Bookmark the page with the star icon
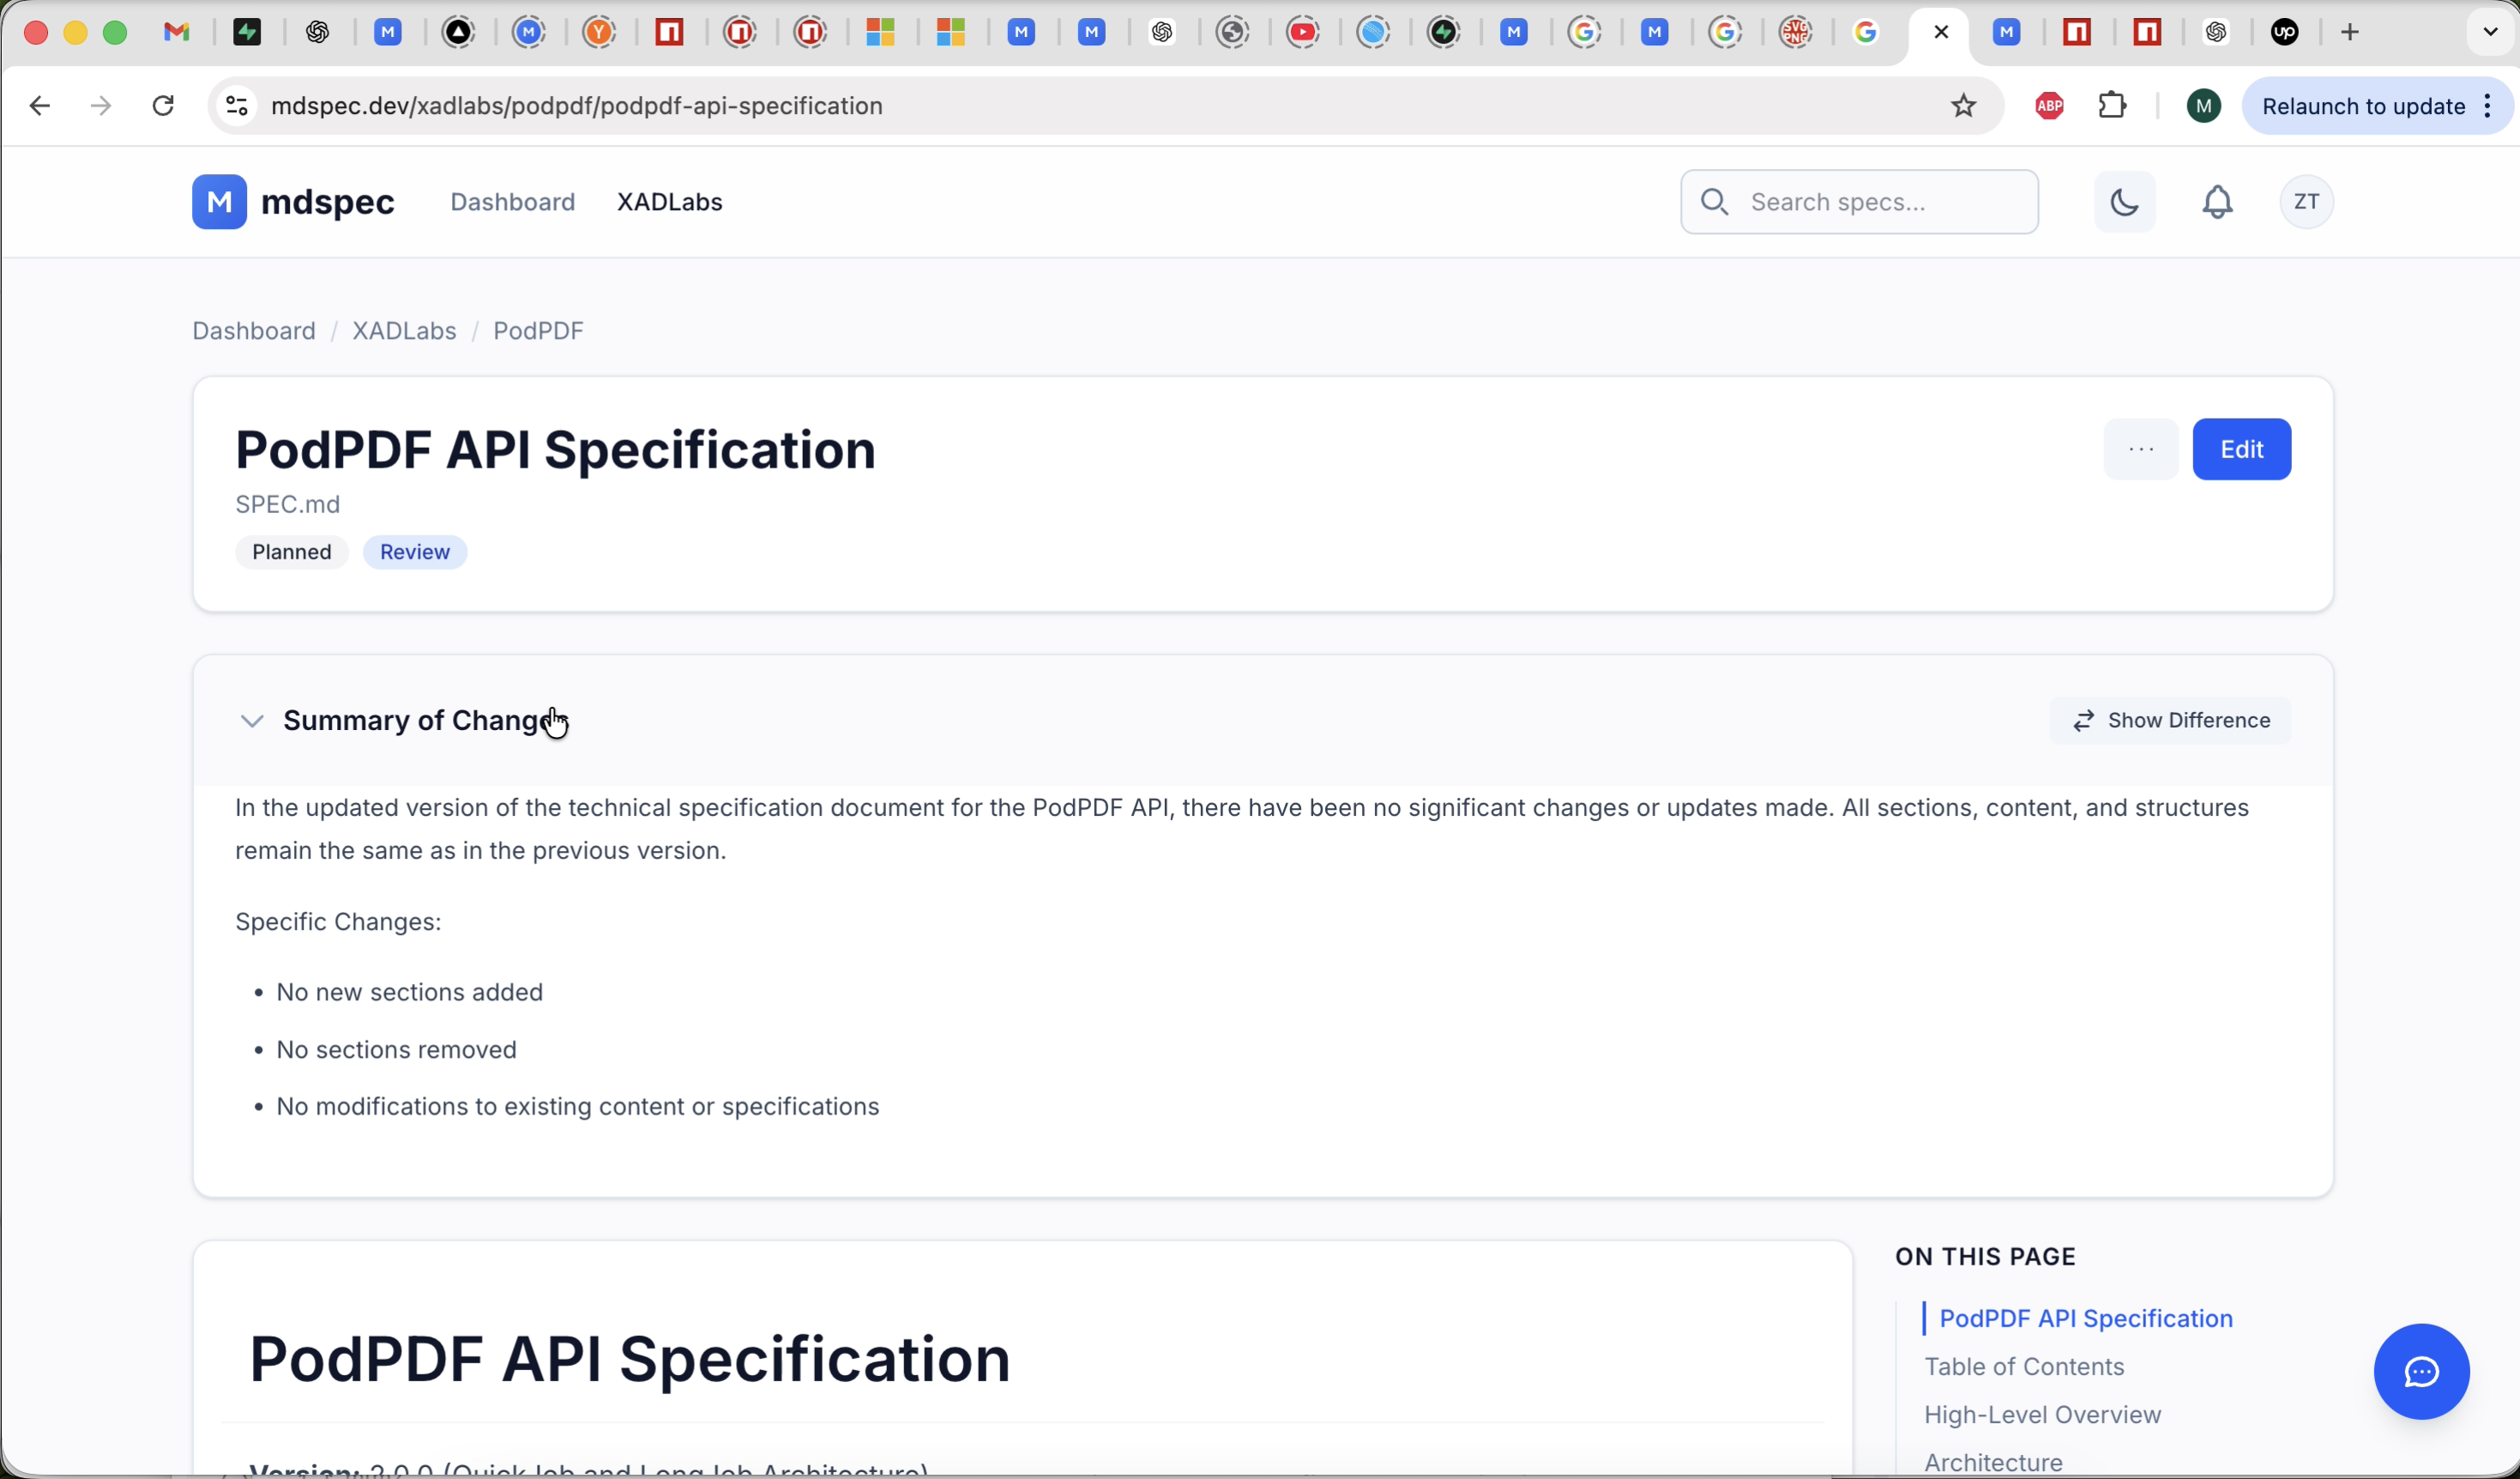 (1963, 105)
